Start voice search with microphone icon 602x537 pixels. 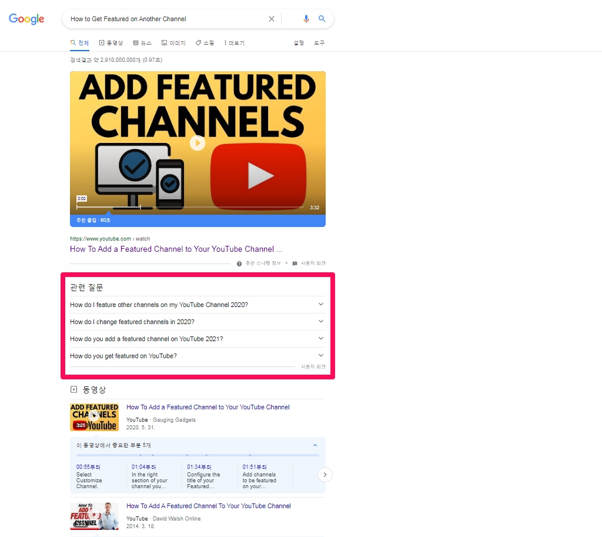(x=306, y=19)
